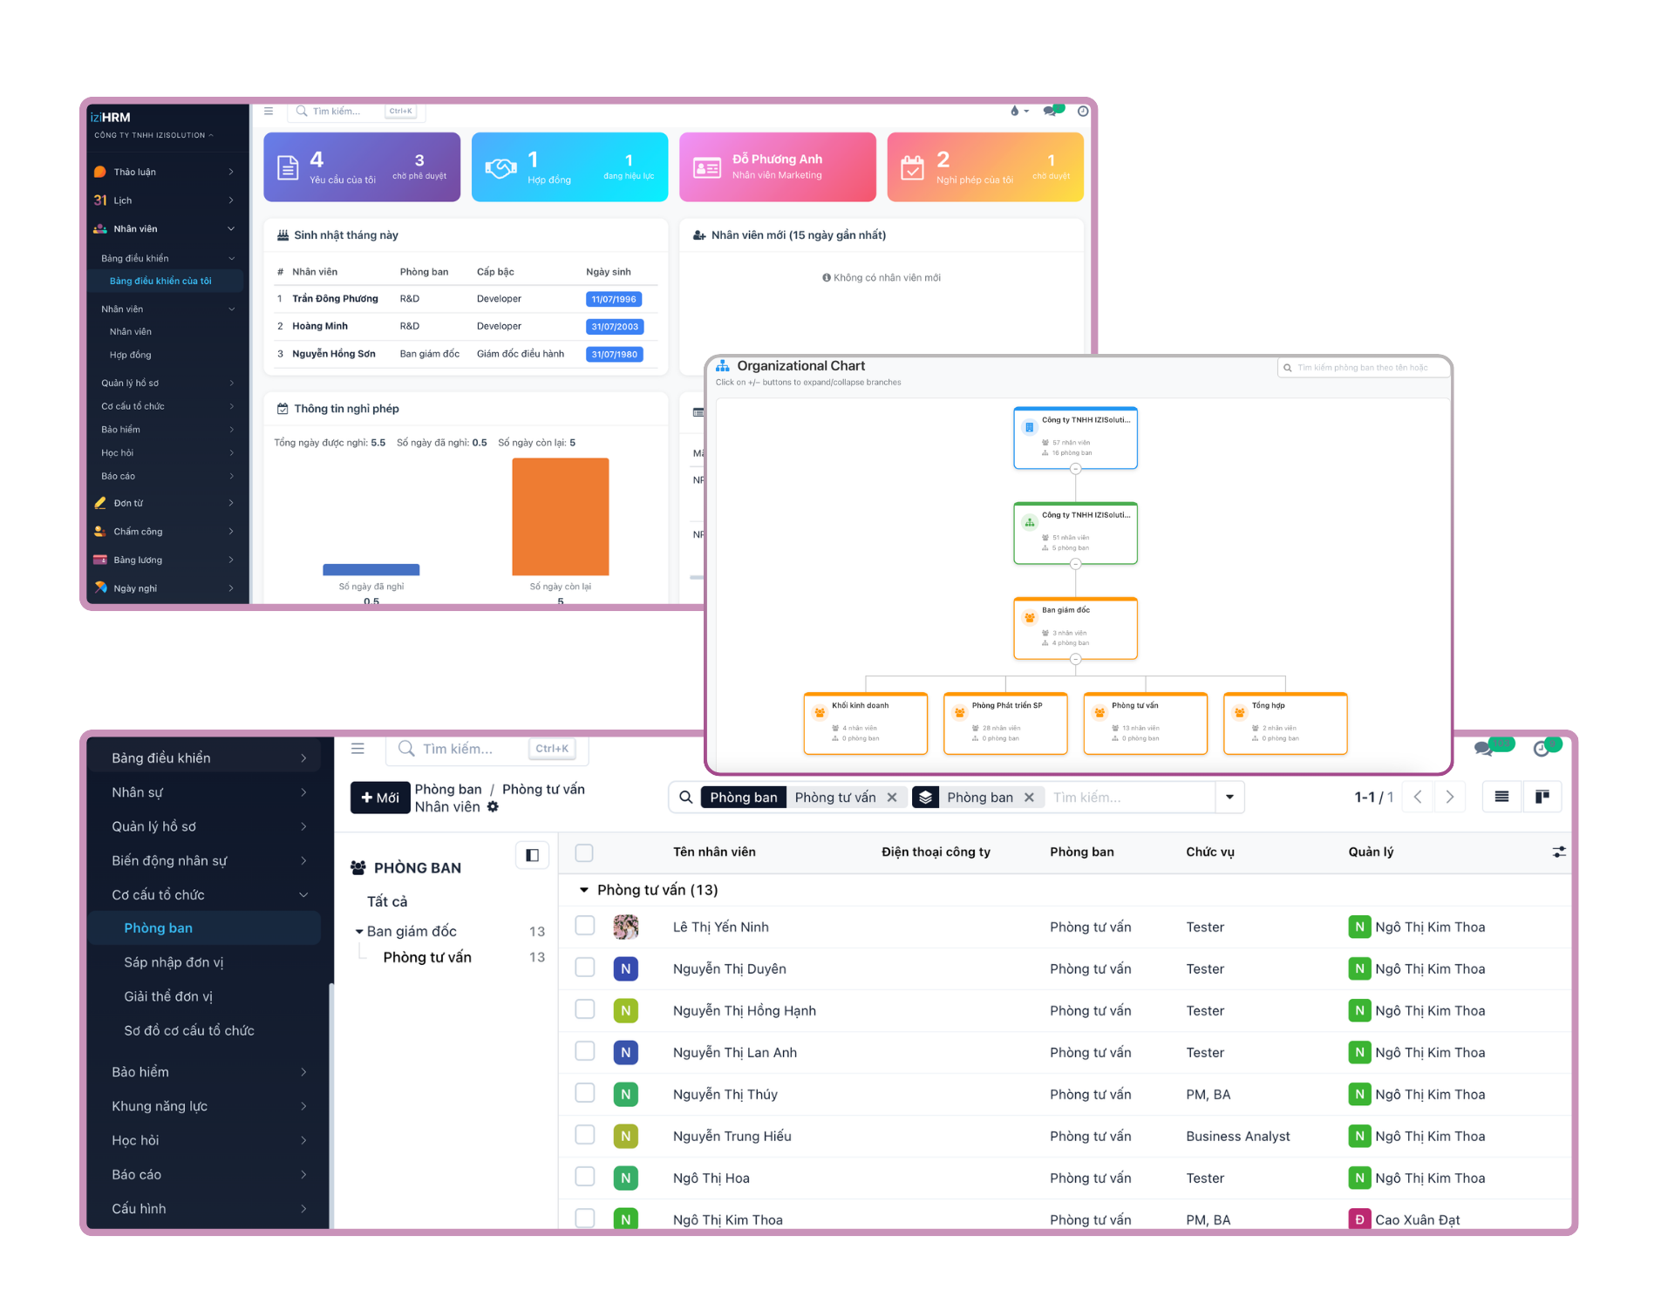The width and height of the screenshot is (1668, 1297).
Task: Tick the checkbox for Nguyễn Trung Hiếu
Action: pyautogui.click(x=584, y=1135)
